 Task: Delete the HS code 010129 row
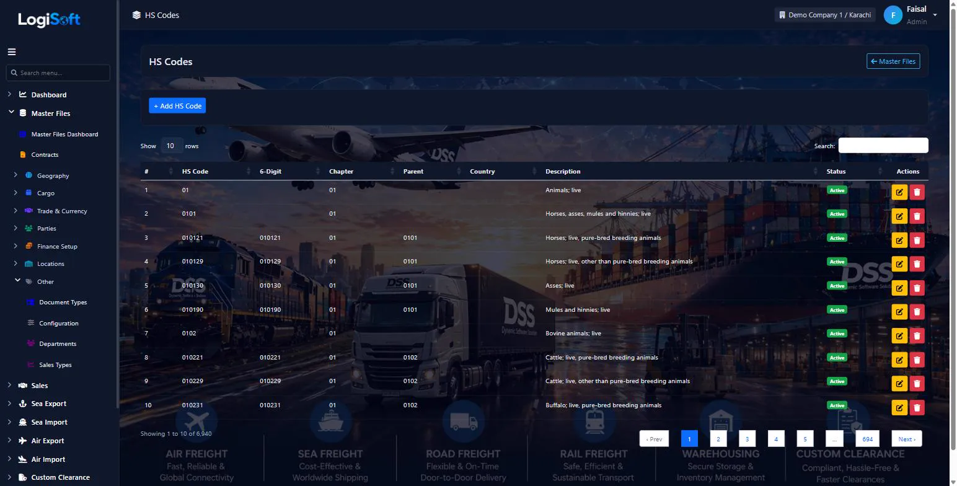click(917, 264)
